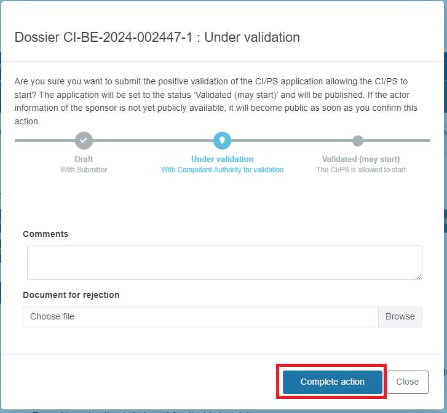Click the Under validation pin icon

222,140
